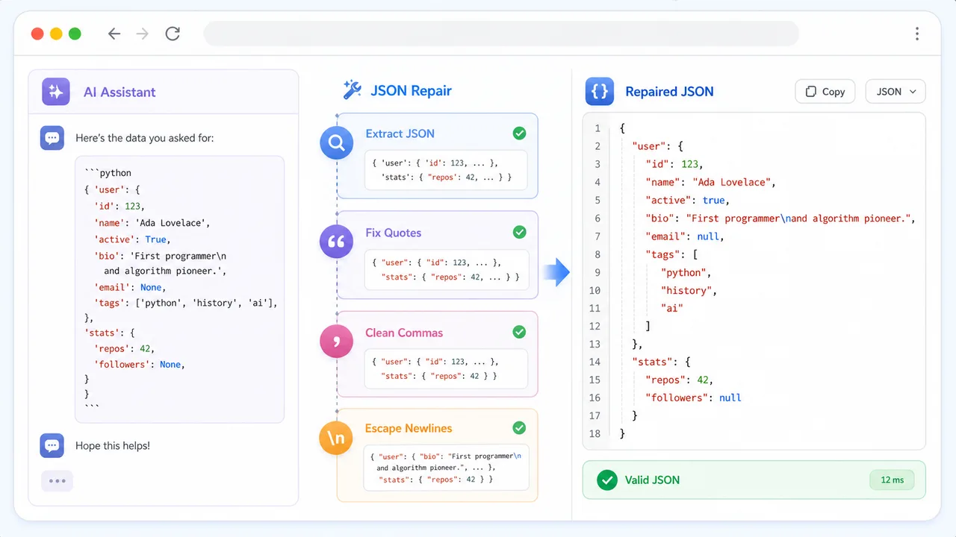Click 'active': True in chat code
Screen dimensions: 956x537
pyautogui.click(x=132, y=239)
